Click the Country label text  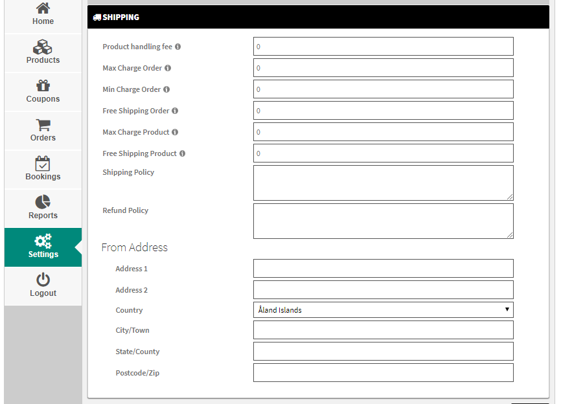click(129, 310)
